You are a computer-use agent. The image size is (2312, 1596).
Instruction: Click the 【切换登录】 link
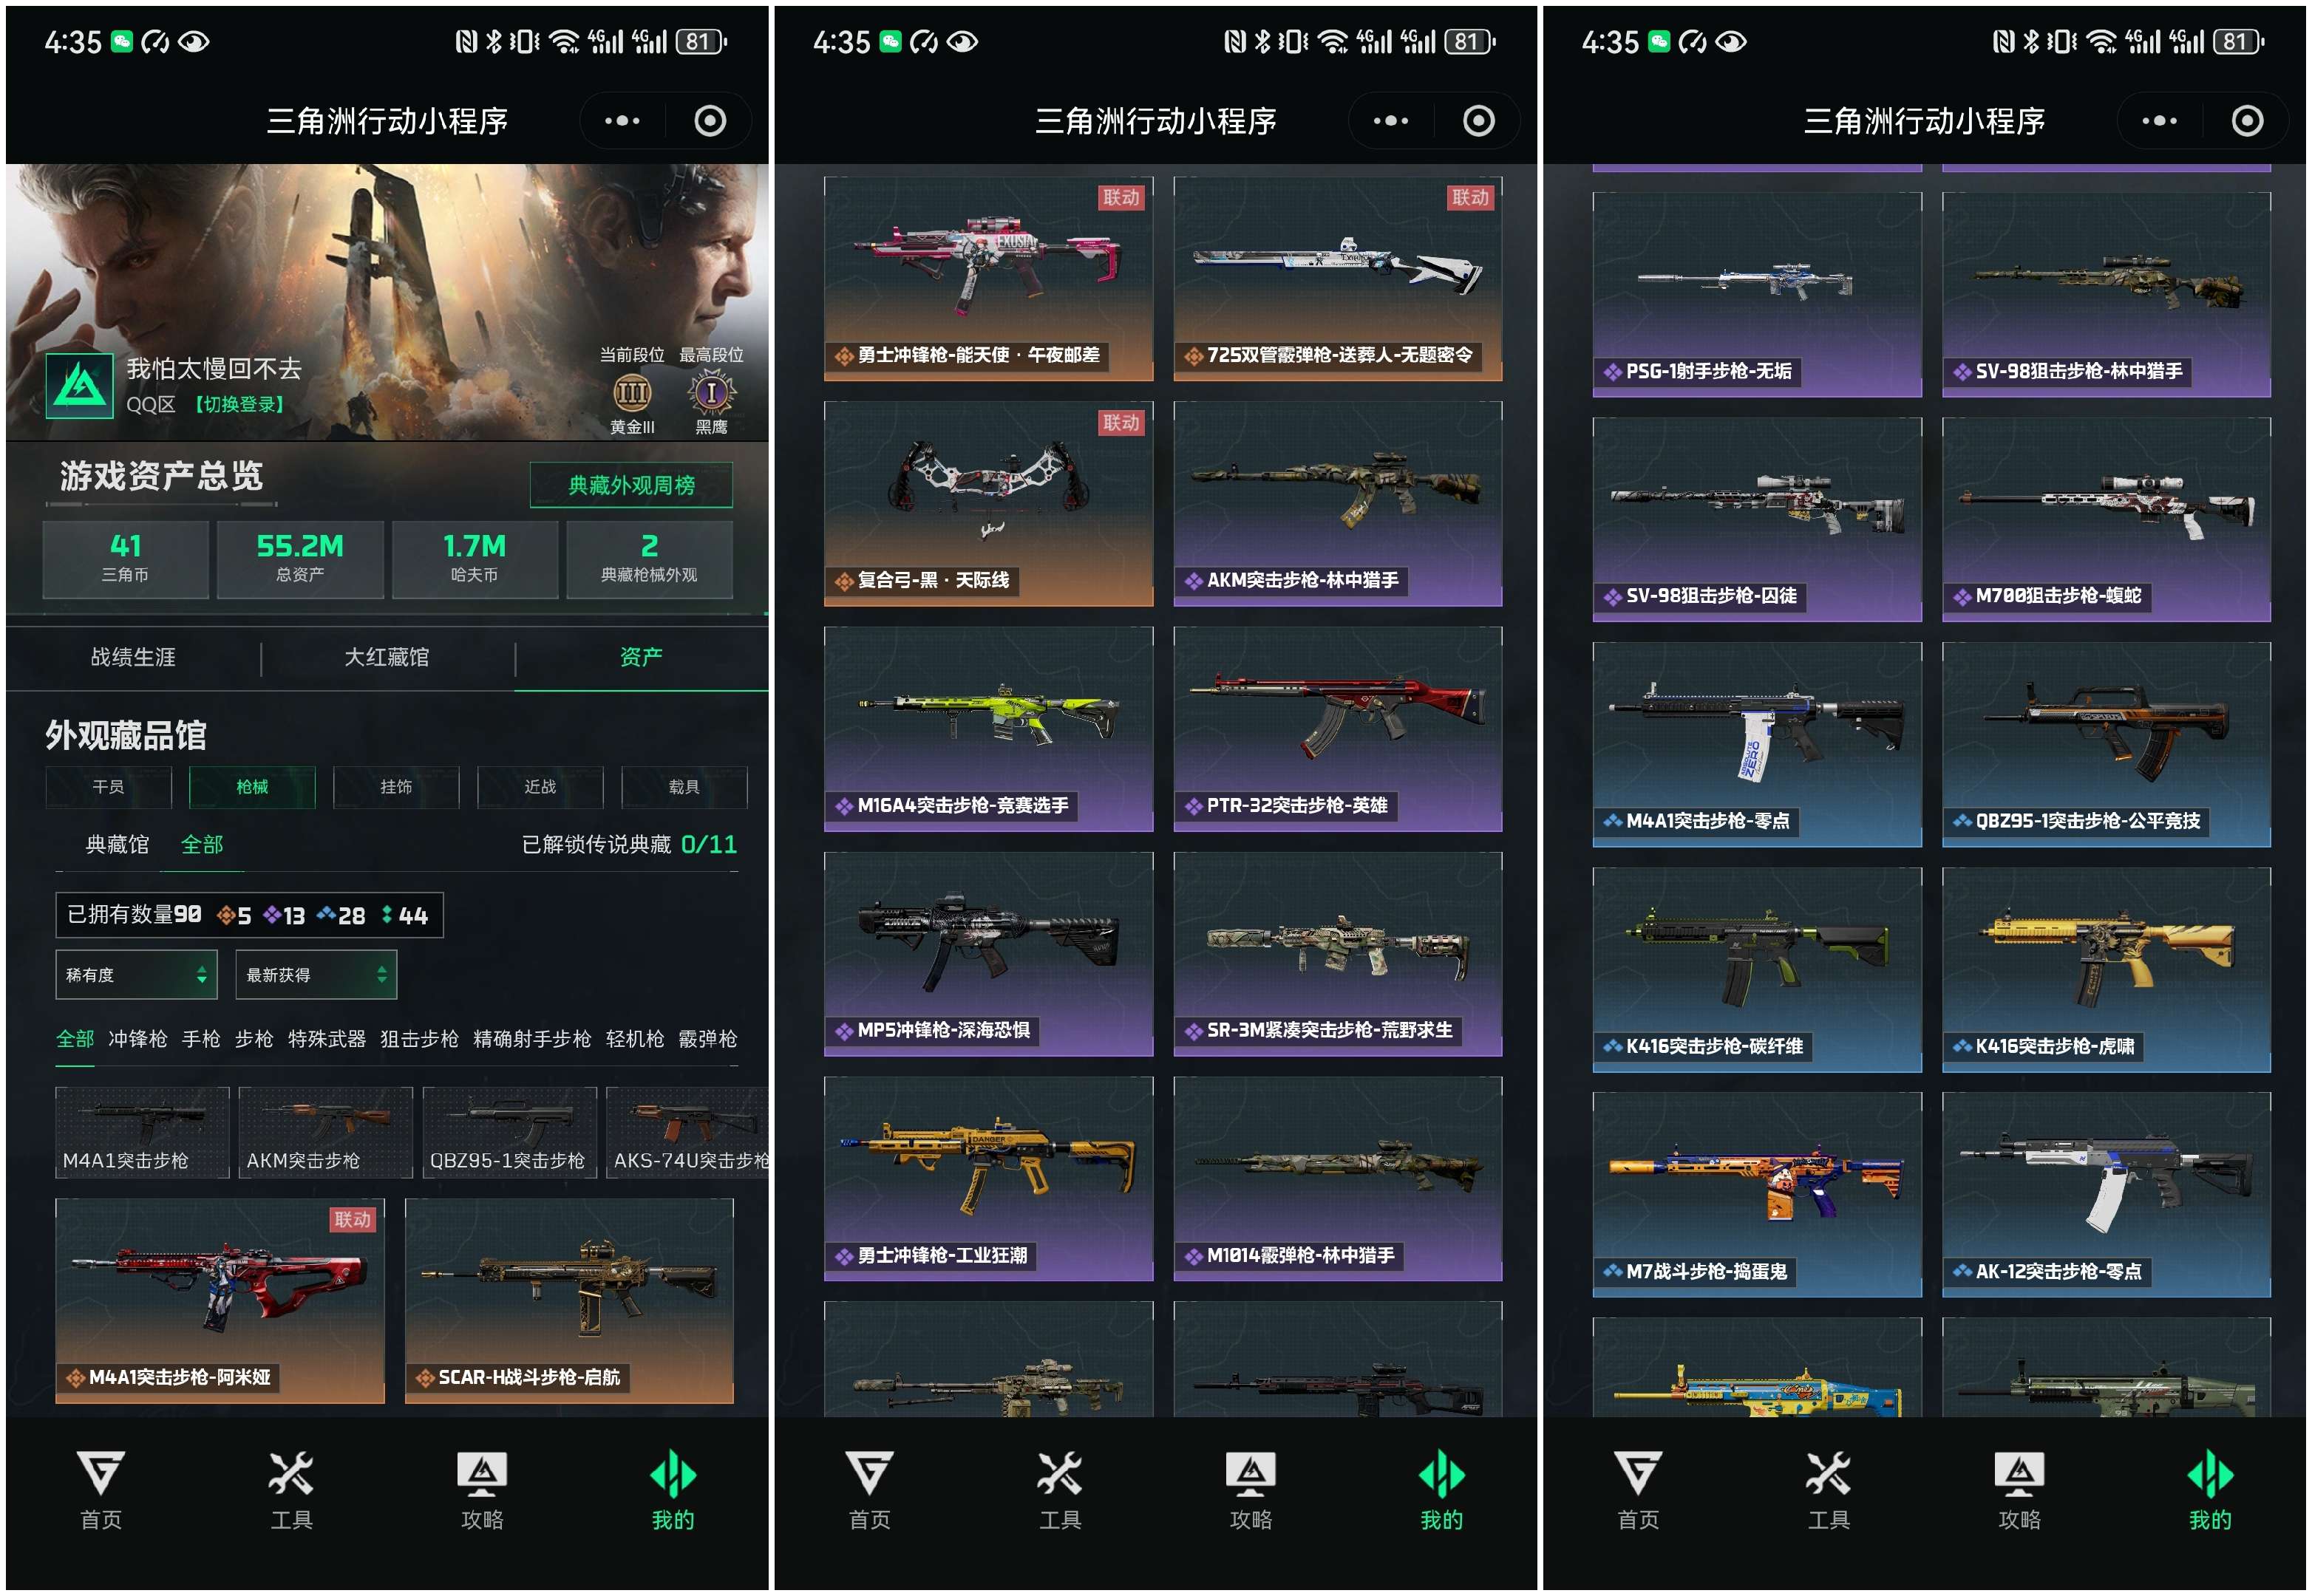238,404
